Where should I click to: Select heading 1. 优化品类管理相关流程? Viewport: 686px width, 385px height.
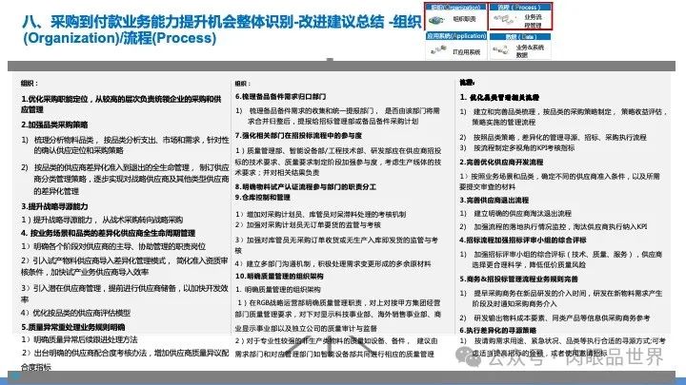tap(499, 97)
